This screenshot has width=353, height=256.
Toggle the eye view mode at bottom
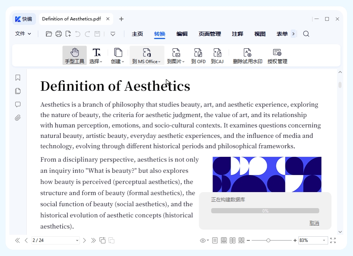click(203, 240)
